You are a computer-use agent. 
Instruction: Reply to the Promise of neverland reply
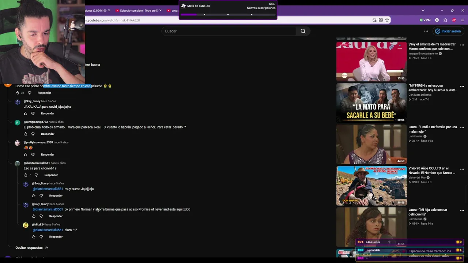[x=56, y=216]
